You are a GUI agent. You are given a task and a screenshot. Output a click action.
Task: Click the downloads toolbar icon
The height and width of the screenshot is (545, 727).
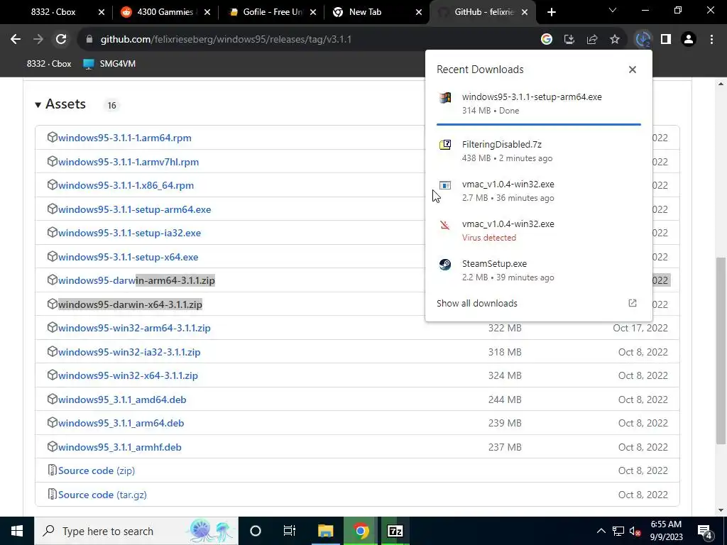[x=643, y=40]
